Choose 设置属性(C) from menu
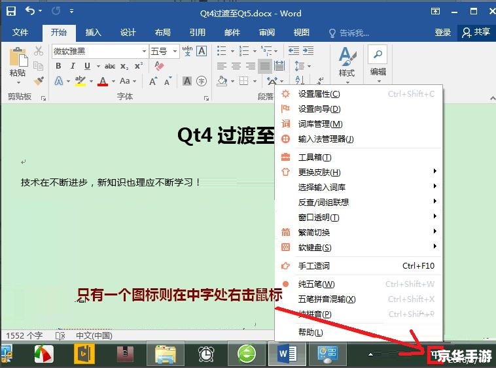The width and height of the screenshot is (496, 368). tap(359, 94)
